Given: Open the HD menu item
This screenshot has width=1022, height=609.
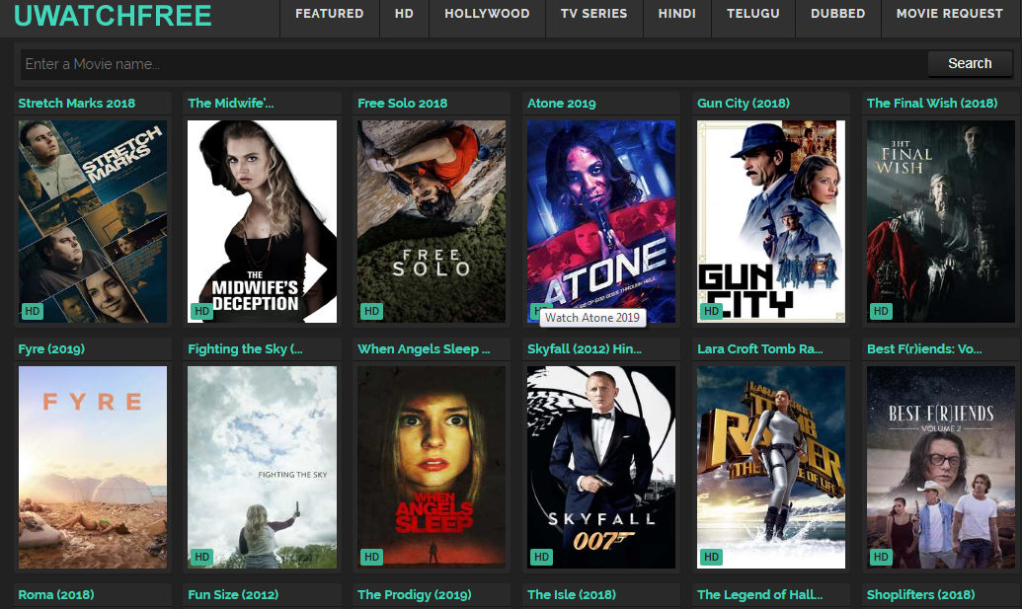Looking at the screenshot, I should coord(404,14).
